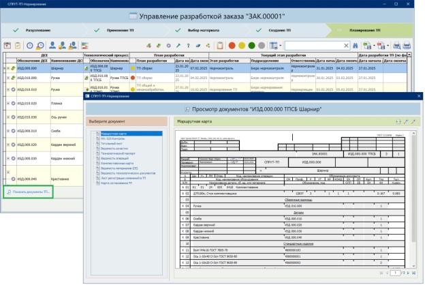Image resolution: width=425 pixels, height=285 pixels.
Task: Click the search magnifier icon beside search field
Action: tap(355, 45)
